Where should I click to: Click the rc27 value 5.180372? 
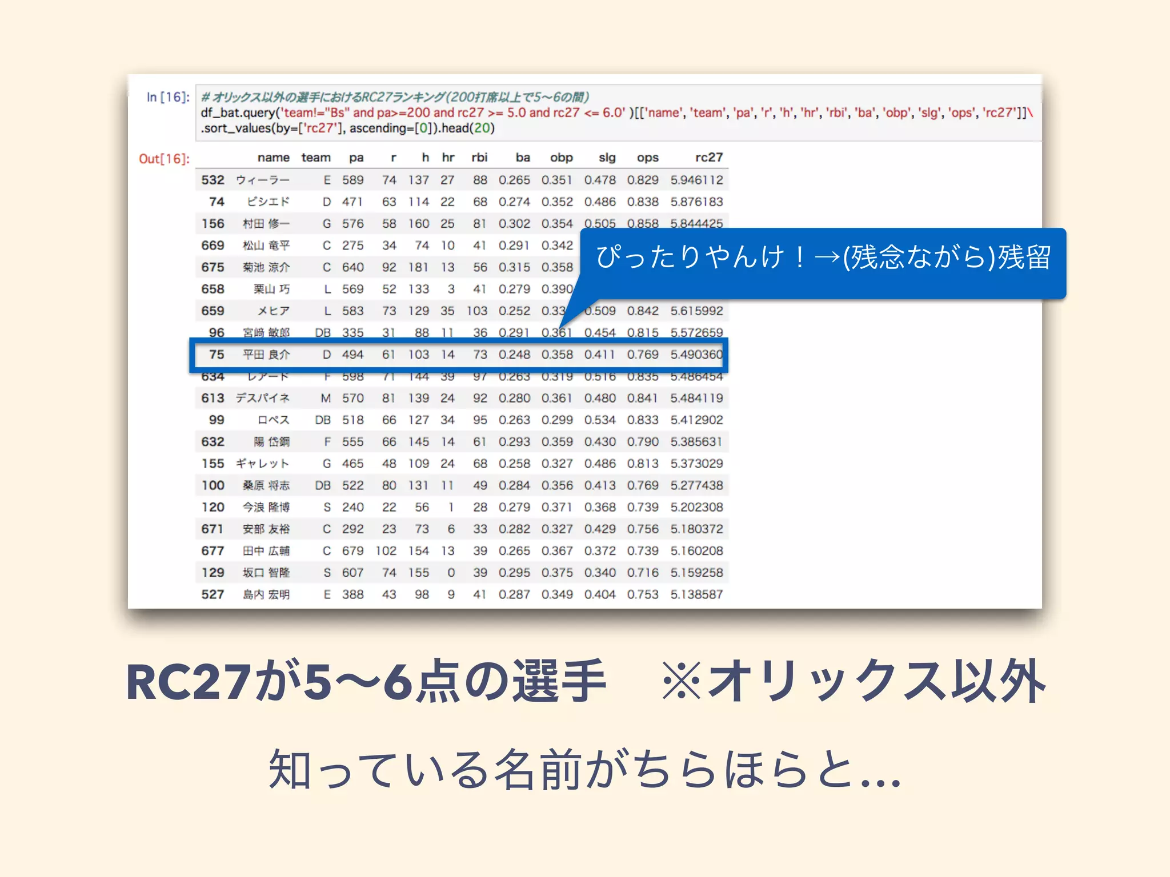click(x=697, y=529)
